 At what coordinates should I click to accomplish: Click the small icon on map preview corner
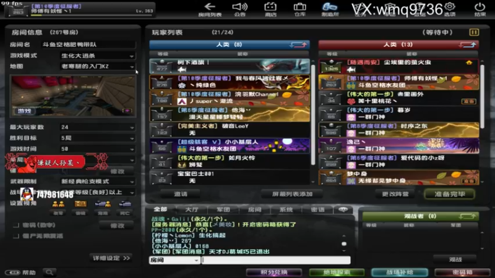click(127, 111)
